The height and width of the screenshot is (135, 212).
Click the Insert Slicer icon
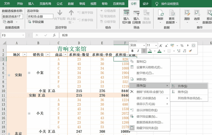[126, 13]
